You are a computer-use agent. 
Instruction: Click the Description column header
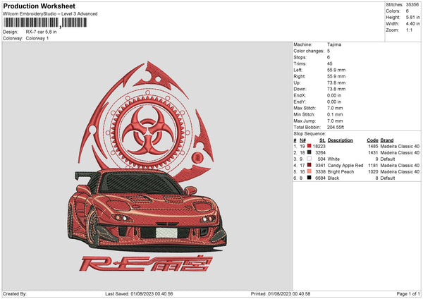pos(340,140)
